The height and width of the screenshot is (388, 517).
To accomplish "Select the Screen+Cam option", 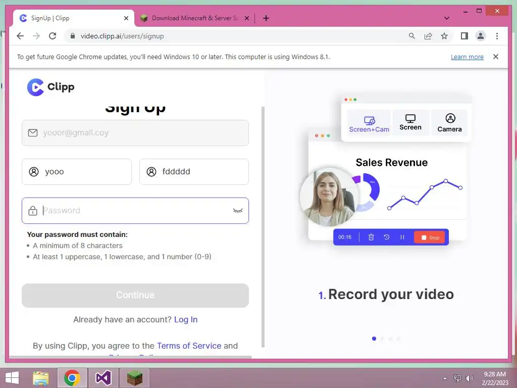I will (x=369, y=124).
